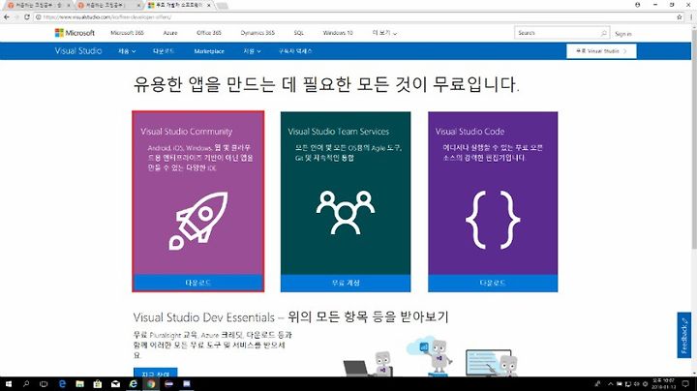The image size is (697, 391).
Task: Click the people icon on Team Services card
Action: tap(346, 212)
